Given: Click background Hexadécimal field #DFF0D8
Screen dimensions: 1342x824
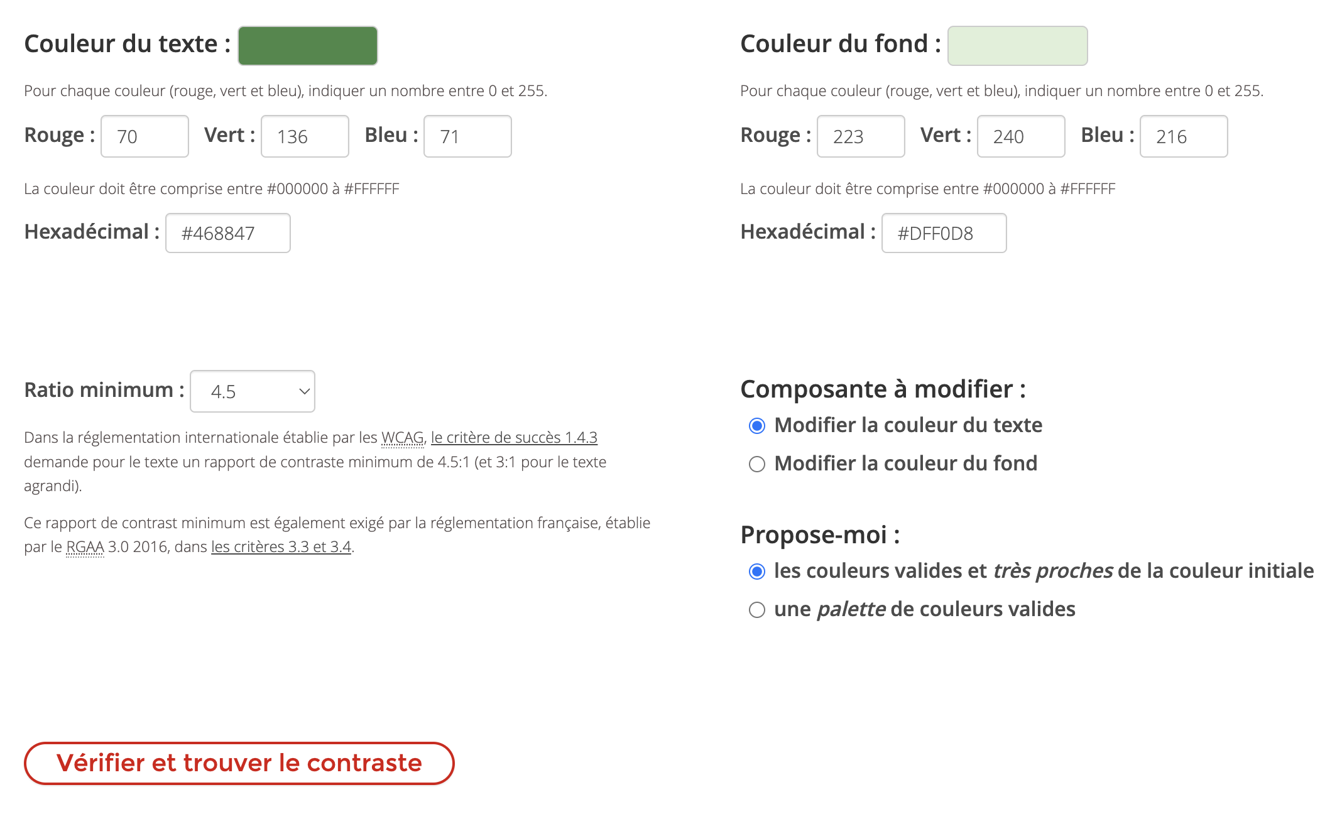Looking at the screenshot, I should tap(944, 233).
